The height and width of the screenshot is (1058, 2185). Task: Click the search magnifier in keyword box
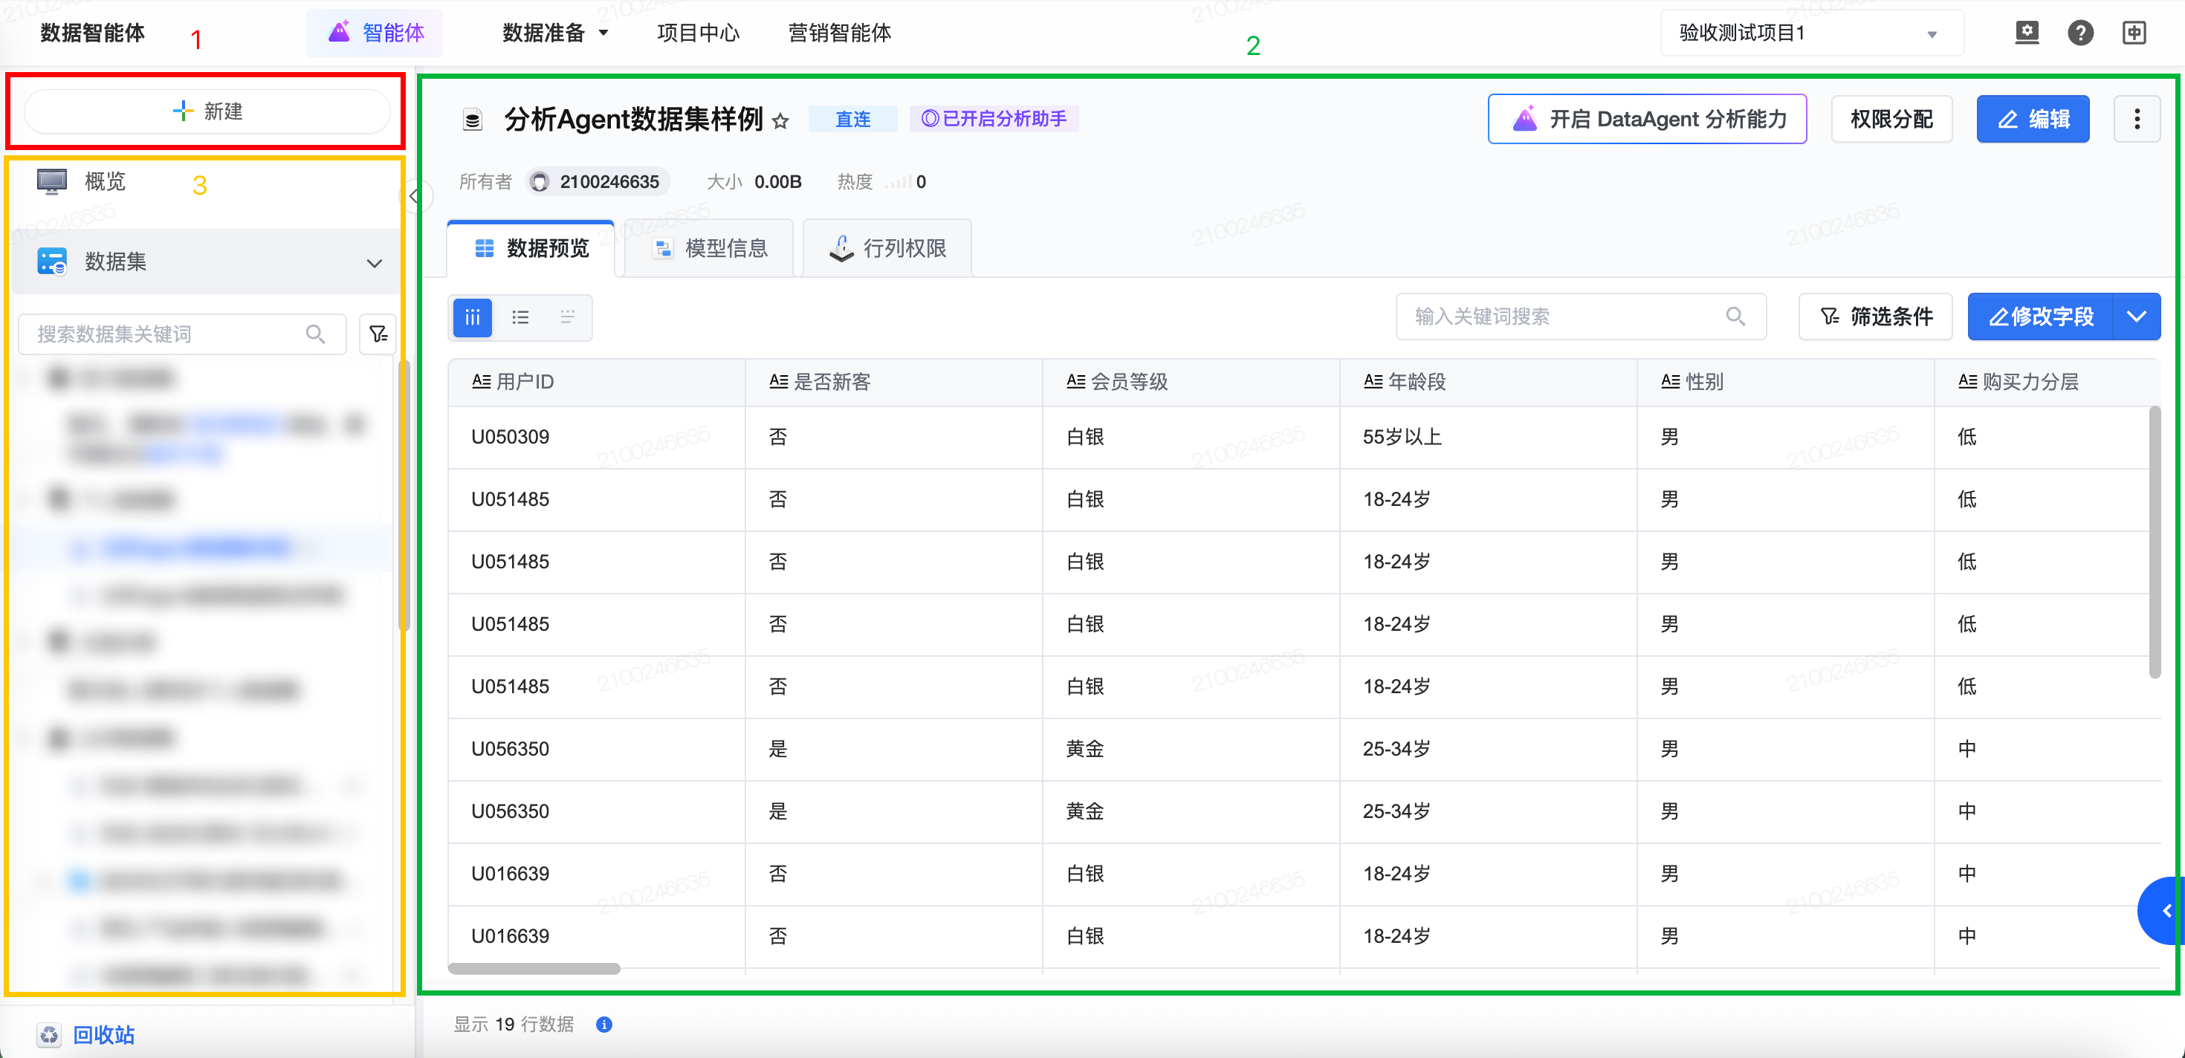tap(1735, 317)
